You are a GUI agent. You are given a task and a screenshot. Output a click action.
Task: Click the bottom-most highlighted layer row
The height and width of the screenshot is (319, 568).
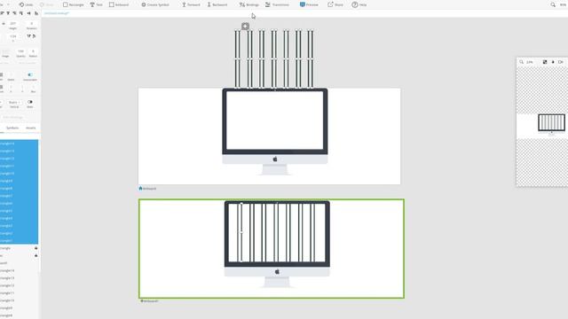pyautogui.click(x=19, y=240)
